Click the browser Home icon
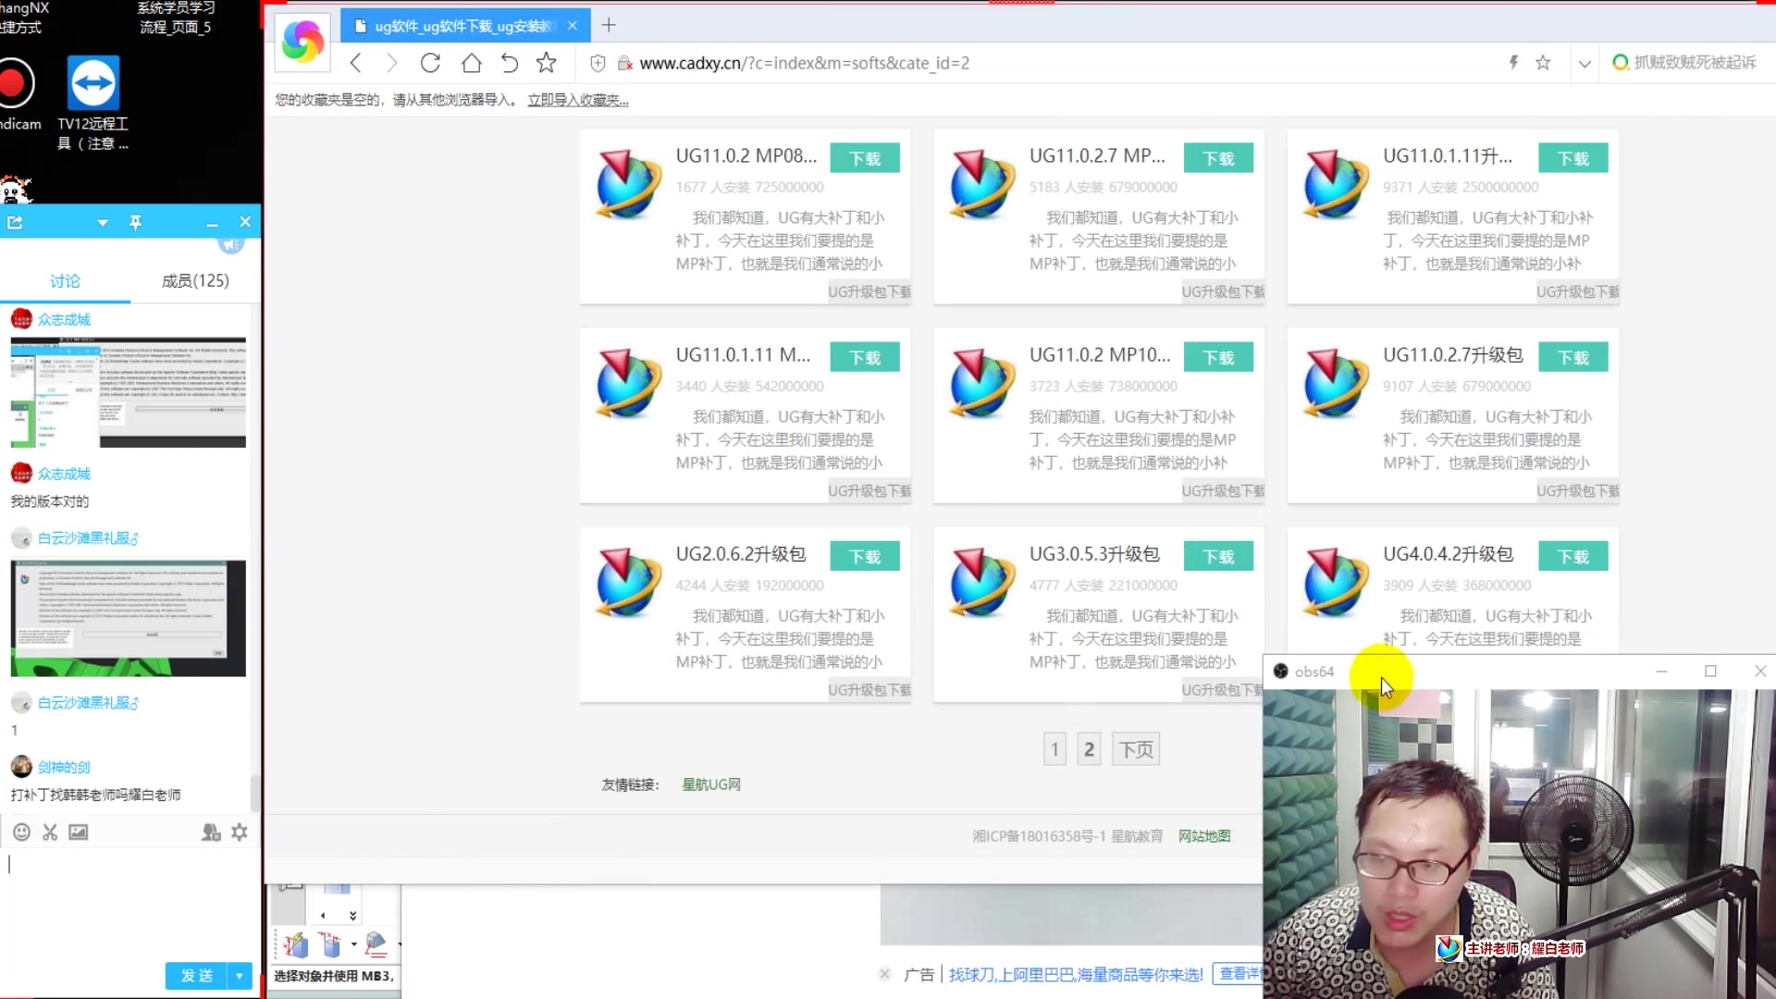The width and height of the screenshot is (1776, 999). 472,63
